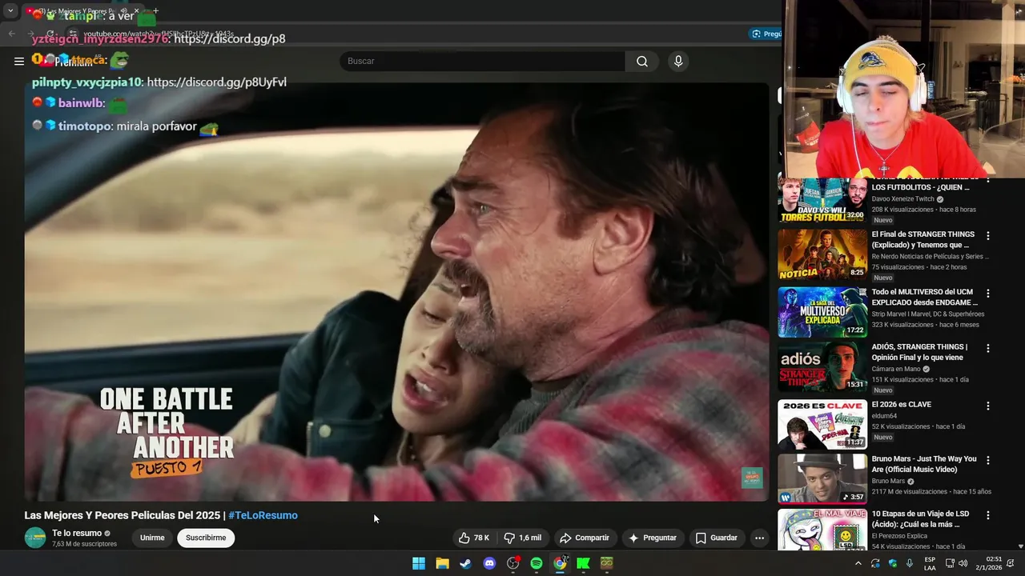Open title Todo el MULTIVERSO del UCM
The height and width of the screenshot is (576, 1025).
[x=925, y=298]
